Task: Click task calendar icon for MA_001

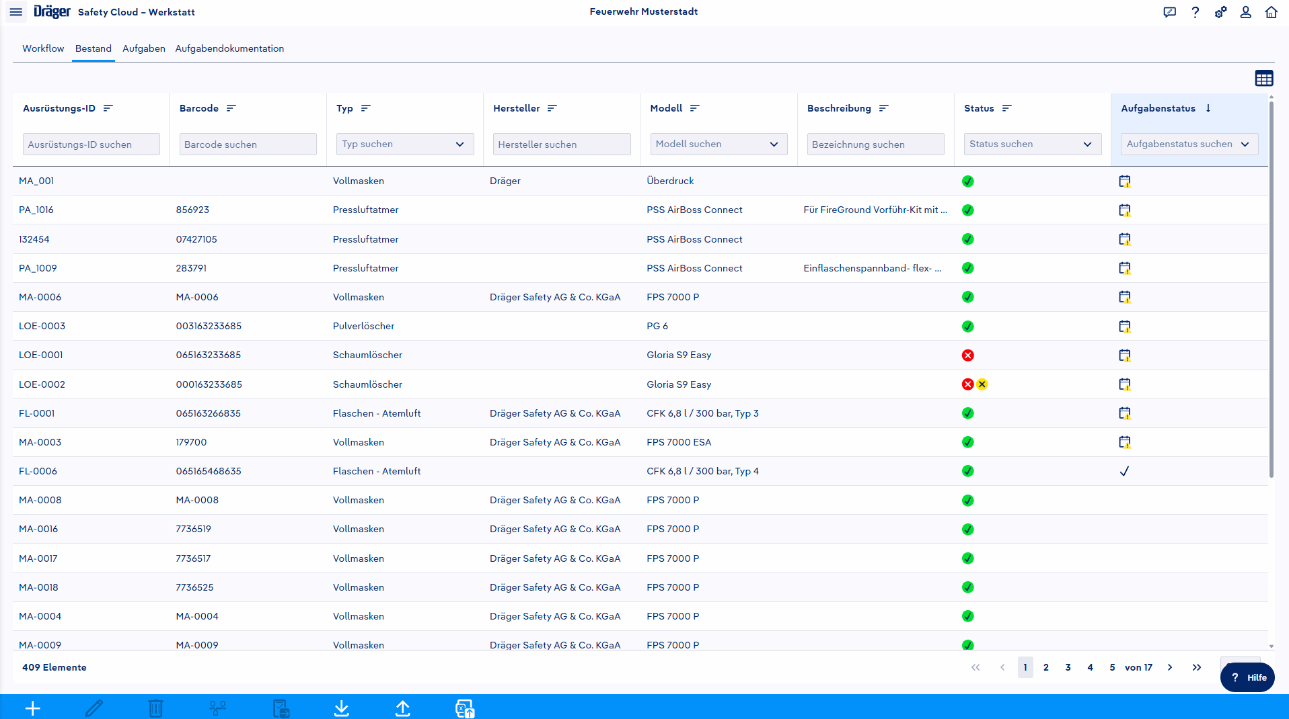Action: coord(1125,181)
